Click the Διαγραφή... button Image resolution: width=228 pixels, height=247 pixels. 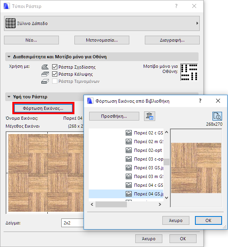[x=172, y=40]
